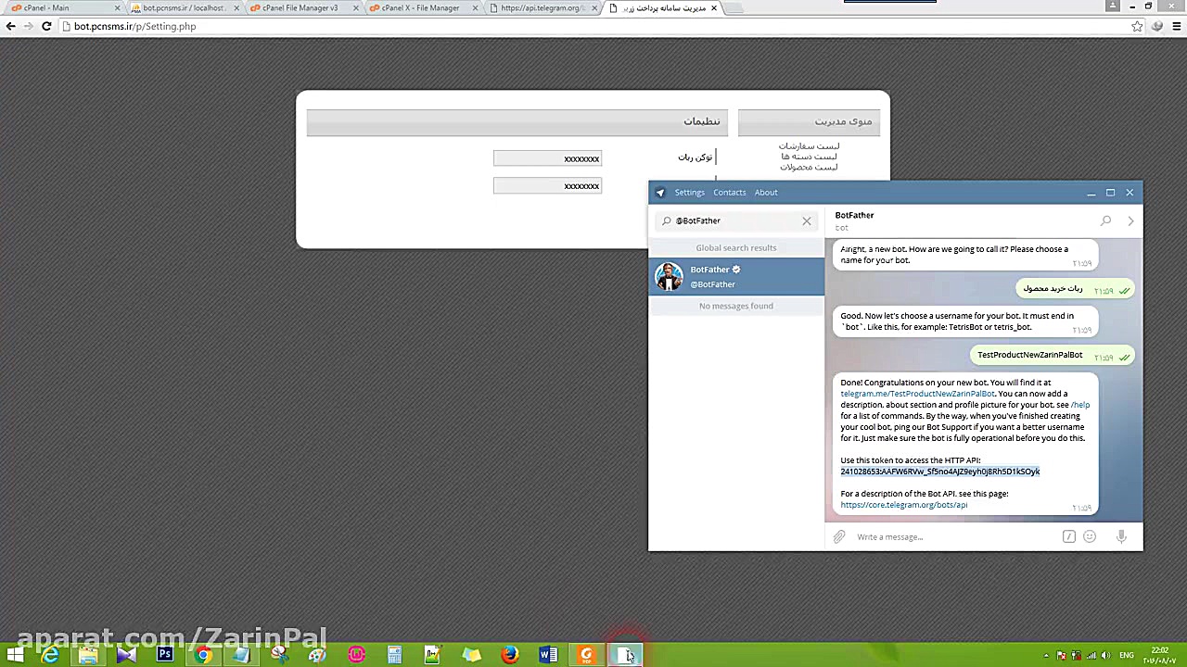
Task: Click the Chrome address bar
Action: pyautogui.click(x=593, y=26)
